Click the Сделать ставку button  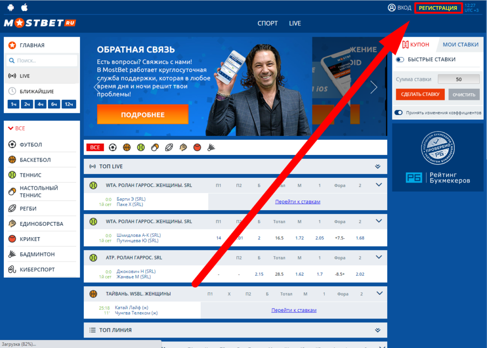(420, 95)
